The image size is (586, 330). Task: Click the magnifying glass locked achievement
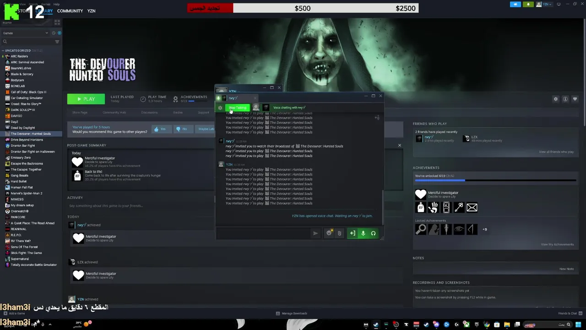[421, 229]
